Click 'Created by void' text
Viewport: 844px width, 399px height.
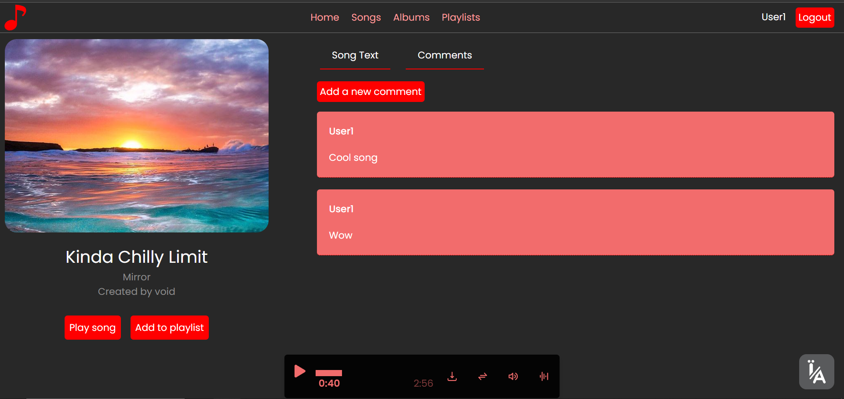pyautogui.click(x=136, y=292)
